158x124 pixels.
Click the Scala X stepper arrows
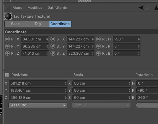129,83
